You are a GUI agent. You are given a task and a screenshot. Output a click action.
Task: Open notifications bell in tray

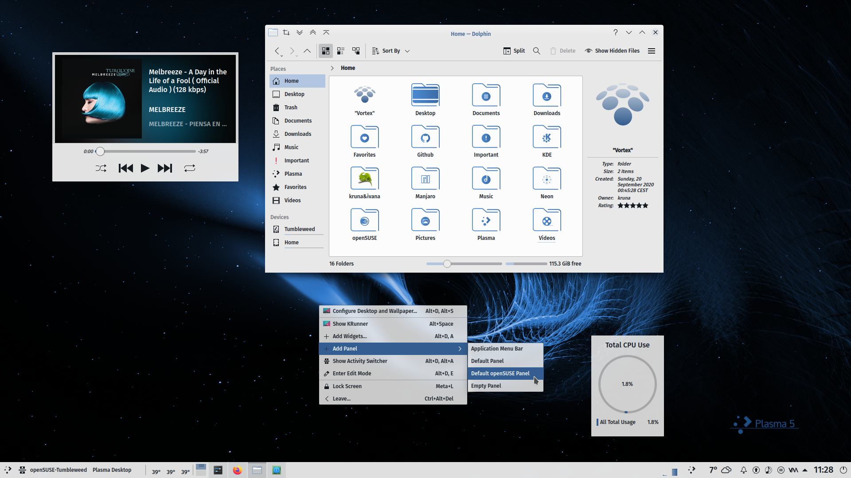(744, 470)
